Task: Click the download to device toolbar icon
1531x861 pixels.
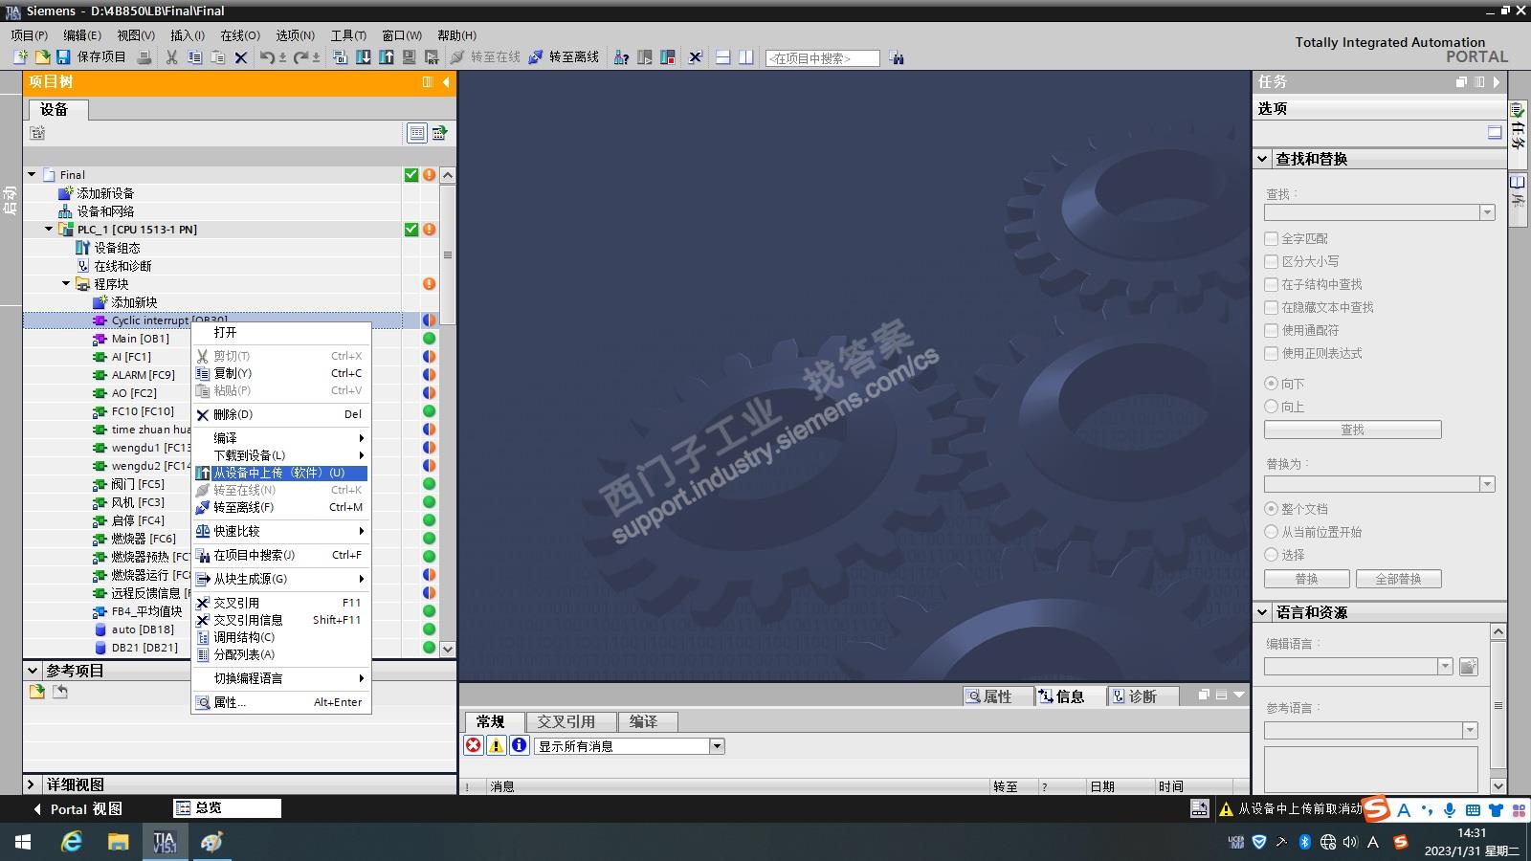Action: 364,57
